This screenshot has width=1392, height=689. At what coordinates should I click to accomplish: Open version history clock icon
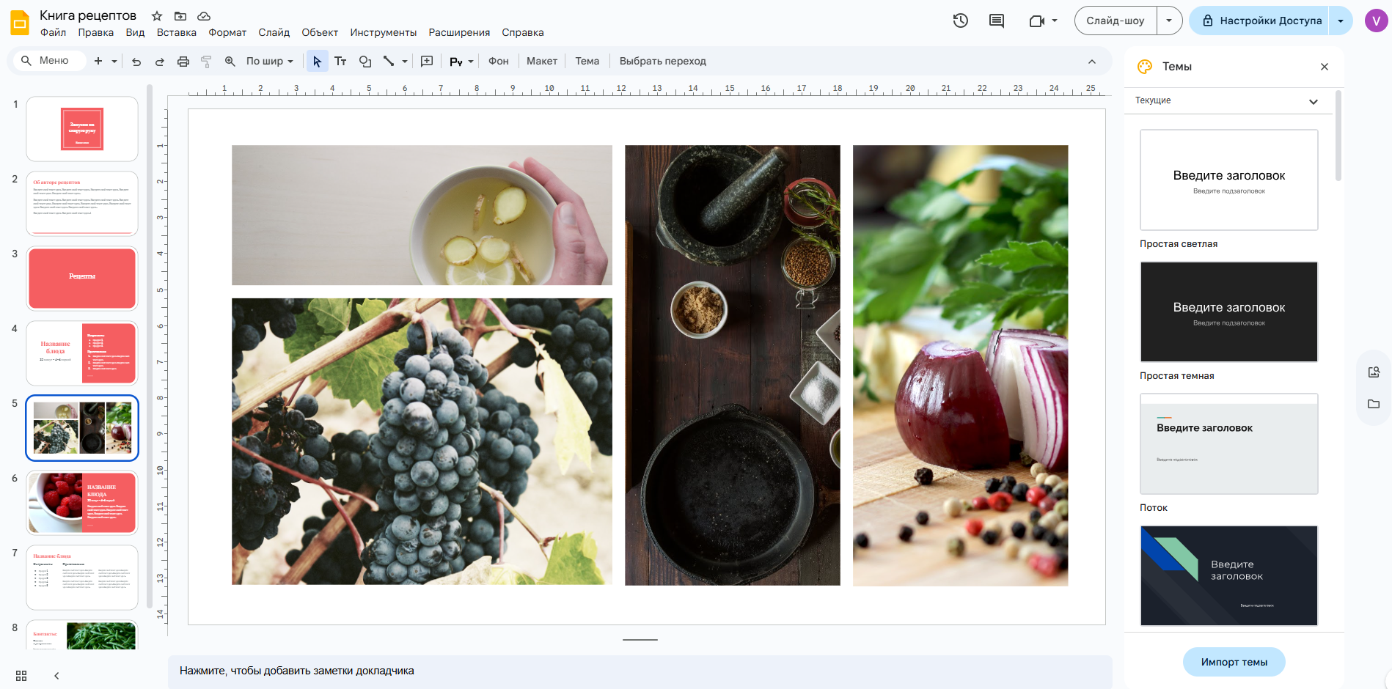click(960, 21)
